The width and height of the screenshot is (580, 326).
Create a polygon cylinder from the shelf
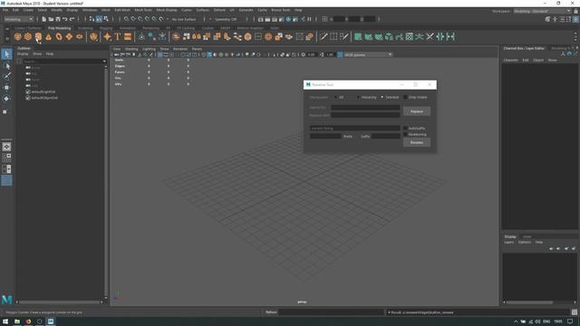point(38,36)
